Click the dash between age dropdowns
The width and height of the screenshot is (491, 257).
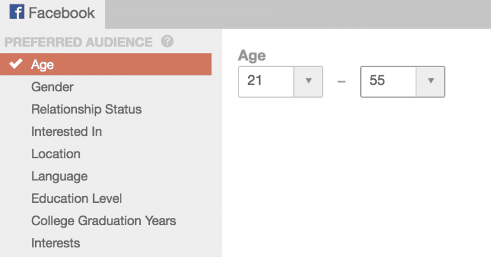point(341,82)
